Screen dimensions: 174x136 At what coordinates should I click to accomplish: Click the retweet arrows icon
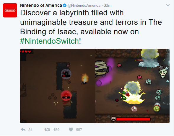[47, 130]
